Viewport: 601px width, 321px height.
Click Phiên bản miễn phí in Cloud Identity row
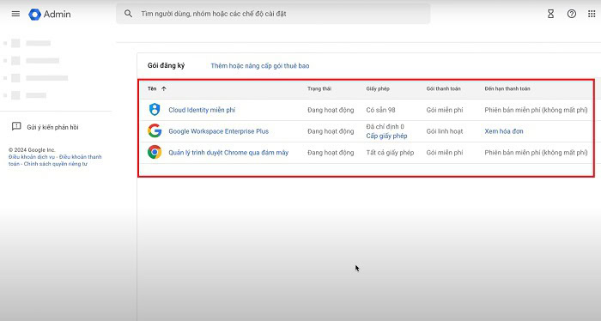pyautogui.click(x=536, y=110)
